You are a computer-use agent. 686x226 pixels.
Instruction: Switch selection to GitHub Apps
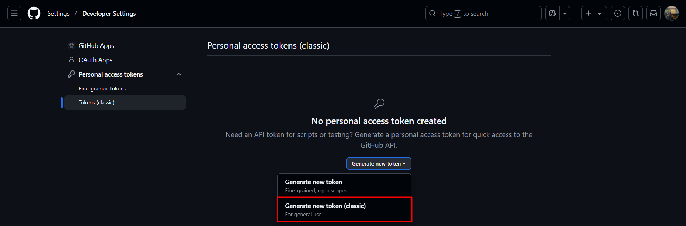pos(96,45)
